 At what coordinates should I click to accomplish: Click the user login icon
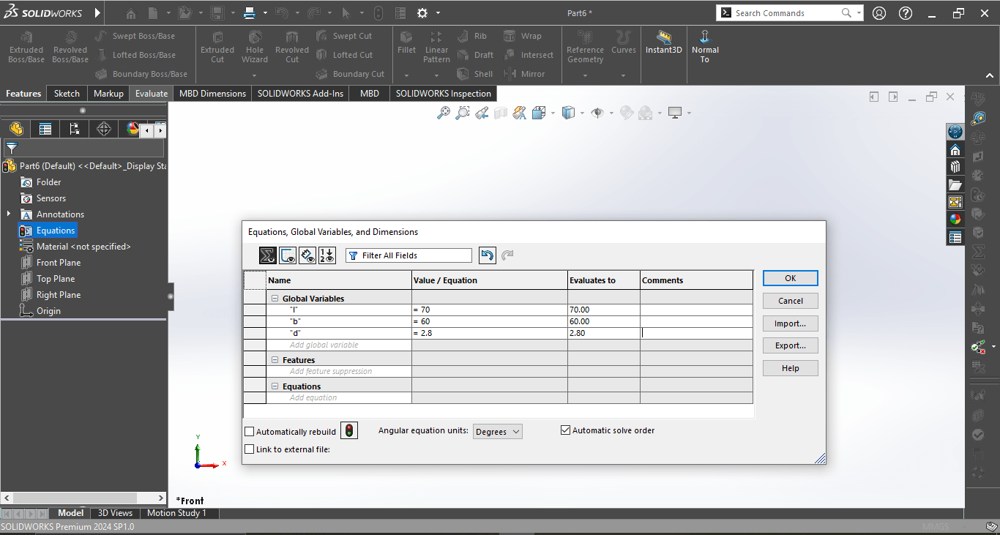pyautogui.click(x=879, y=13)
